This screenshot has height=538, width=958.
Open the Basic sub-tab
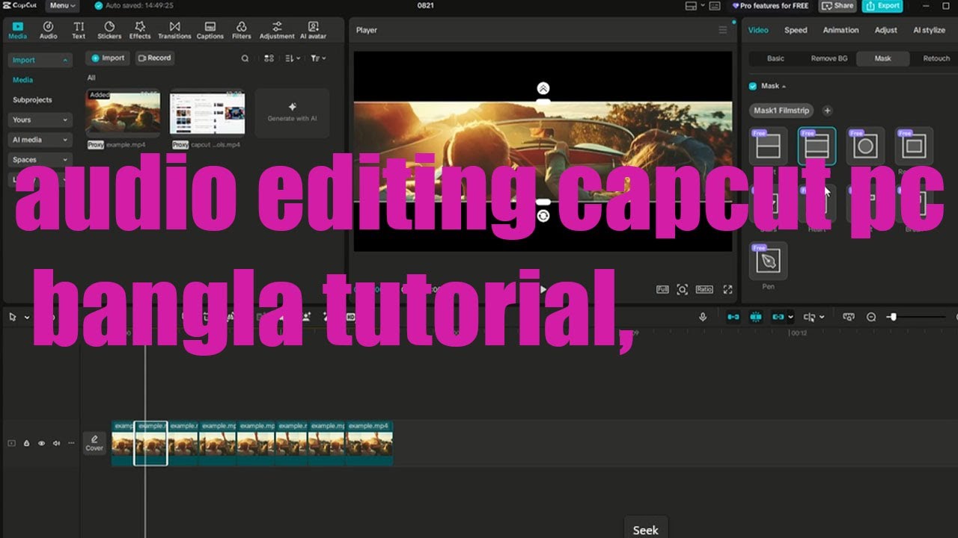pyautogui.click(x=776, y=58)
